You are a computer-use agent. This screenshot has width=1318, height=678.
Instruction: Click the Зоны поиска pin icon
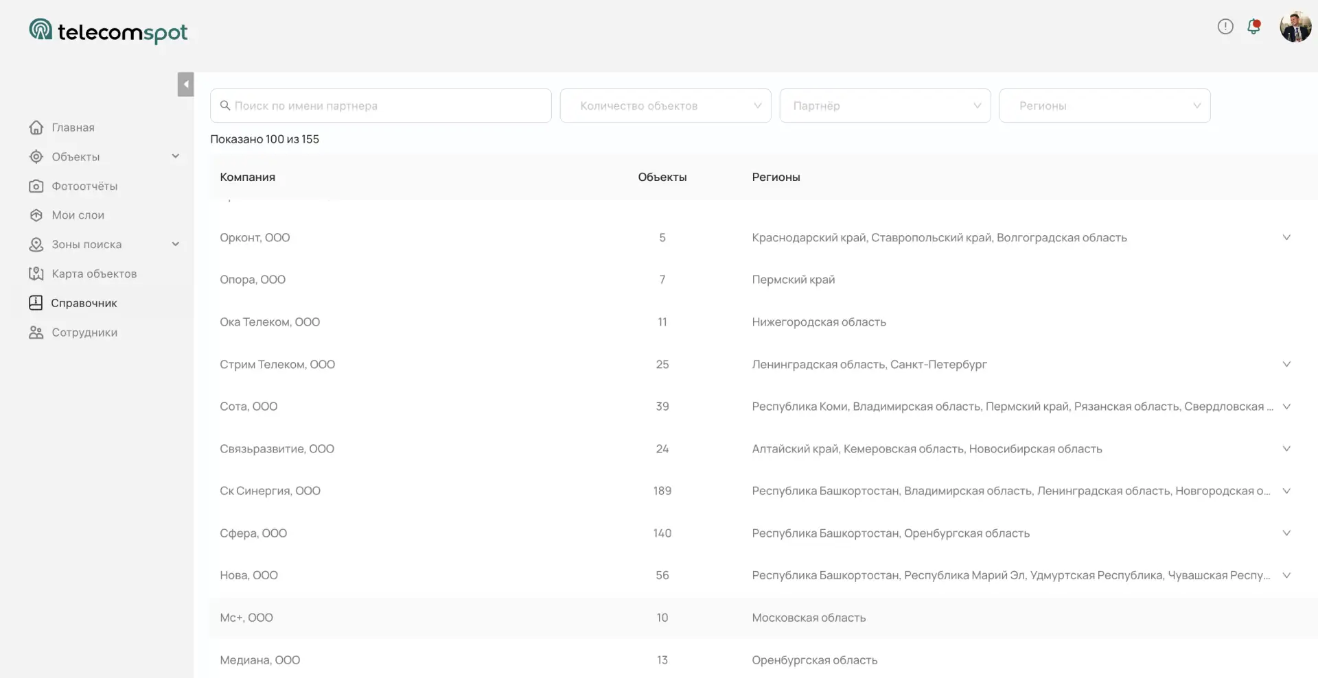pos(36,245)
